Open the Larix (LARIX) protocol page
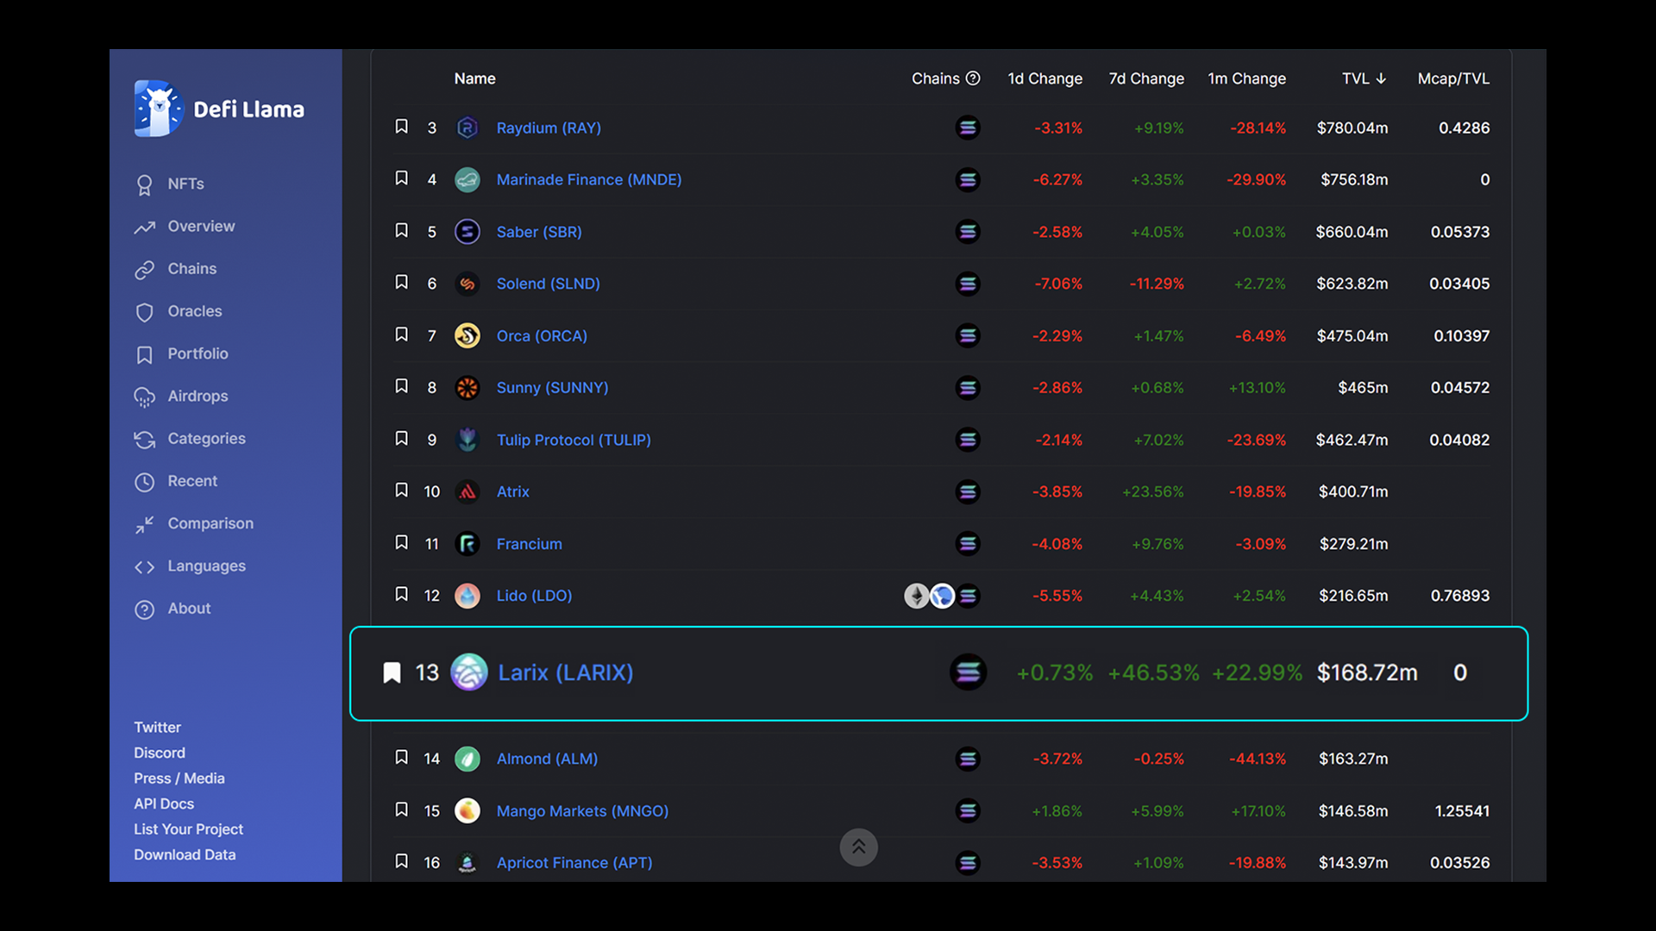The width and height of the screenshot is (1656, 931). (x=566, y=672)
